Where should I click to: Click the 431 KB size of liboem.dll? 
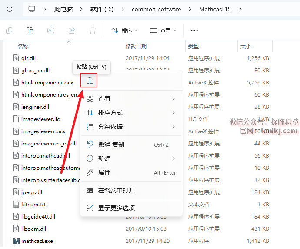pyautogui.click(x=260, y=229)
